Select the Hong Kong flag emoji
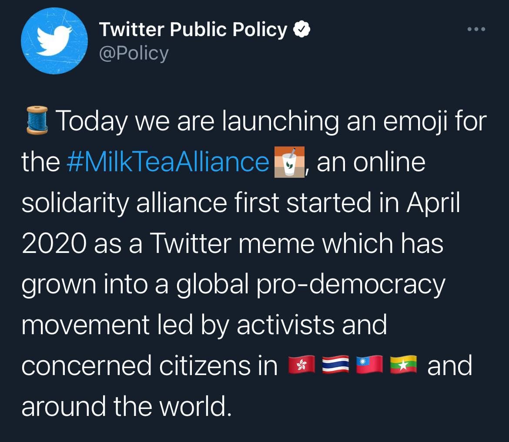 [x=301, y=365]
